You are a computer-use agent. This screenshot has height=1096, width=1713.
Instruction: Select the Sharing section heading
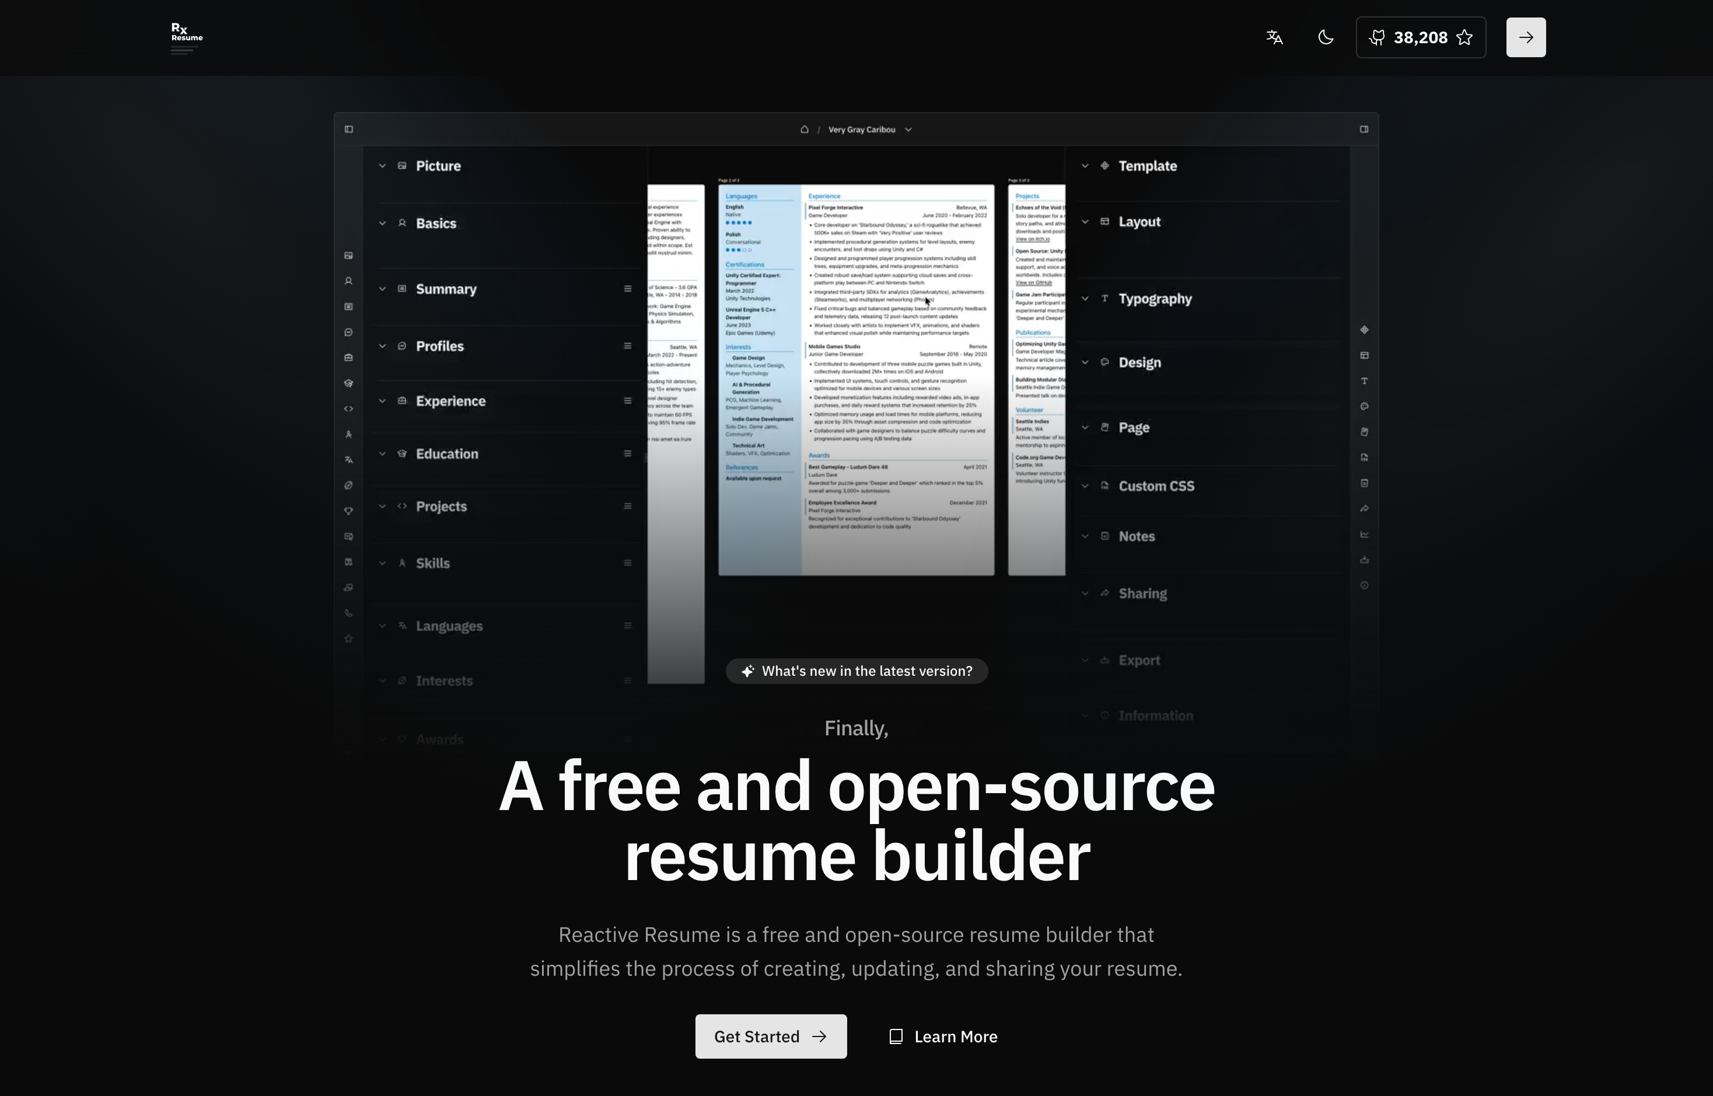[x=1142, y=594]
